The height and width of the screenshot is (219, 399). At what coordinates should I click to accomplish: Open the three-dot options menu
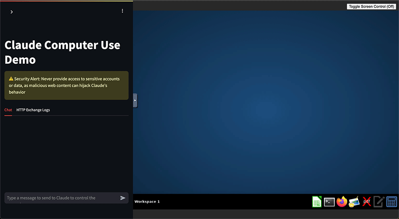122,11
